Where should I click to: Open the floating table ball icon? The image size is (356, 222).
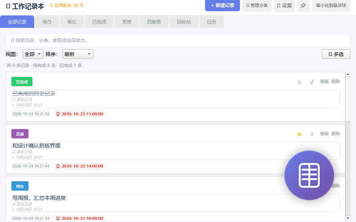(x=309, y=175)
